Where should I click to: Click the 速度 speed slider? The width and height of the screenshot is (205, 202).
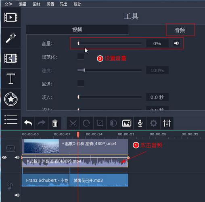pos(109,70)
